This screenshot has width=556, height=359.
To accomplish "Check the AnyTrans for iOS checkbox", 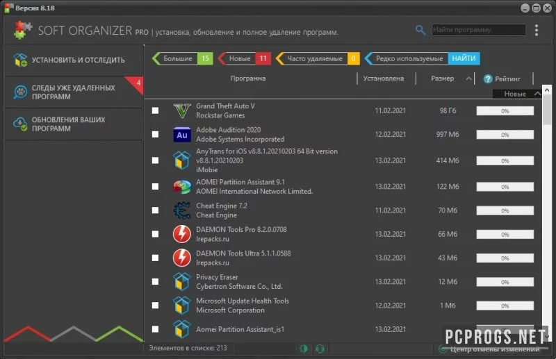I will click(x=155, y=160).
